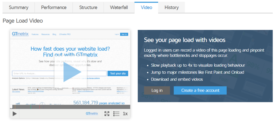Go to the Waterfall tab
Screen dimensions: 274x122
click(119, 7)
